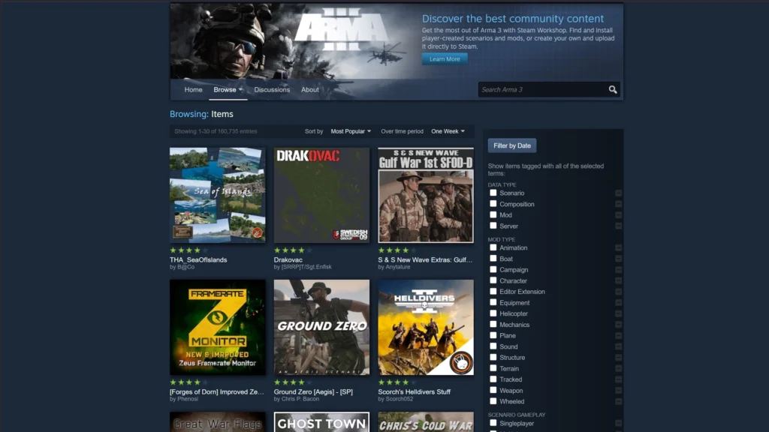Viewport: 769px width, 432px height.
Task: Exclude the Wheeled tag using its minus icon
Action: (x=619, y=401)
